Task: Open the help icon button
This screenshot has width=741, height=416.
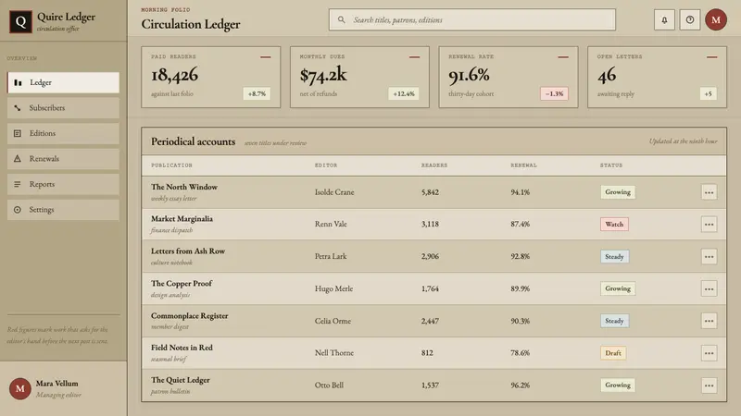Action: coord(690,19)
